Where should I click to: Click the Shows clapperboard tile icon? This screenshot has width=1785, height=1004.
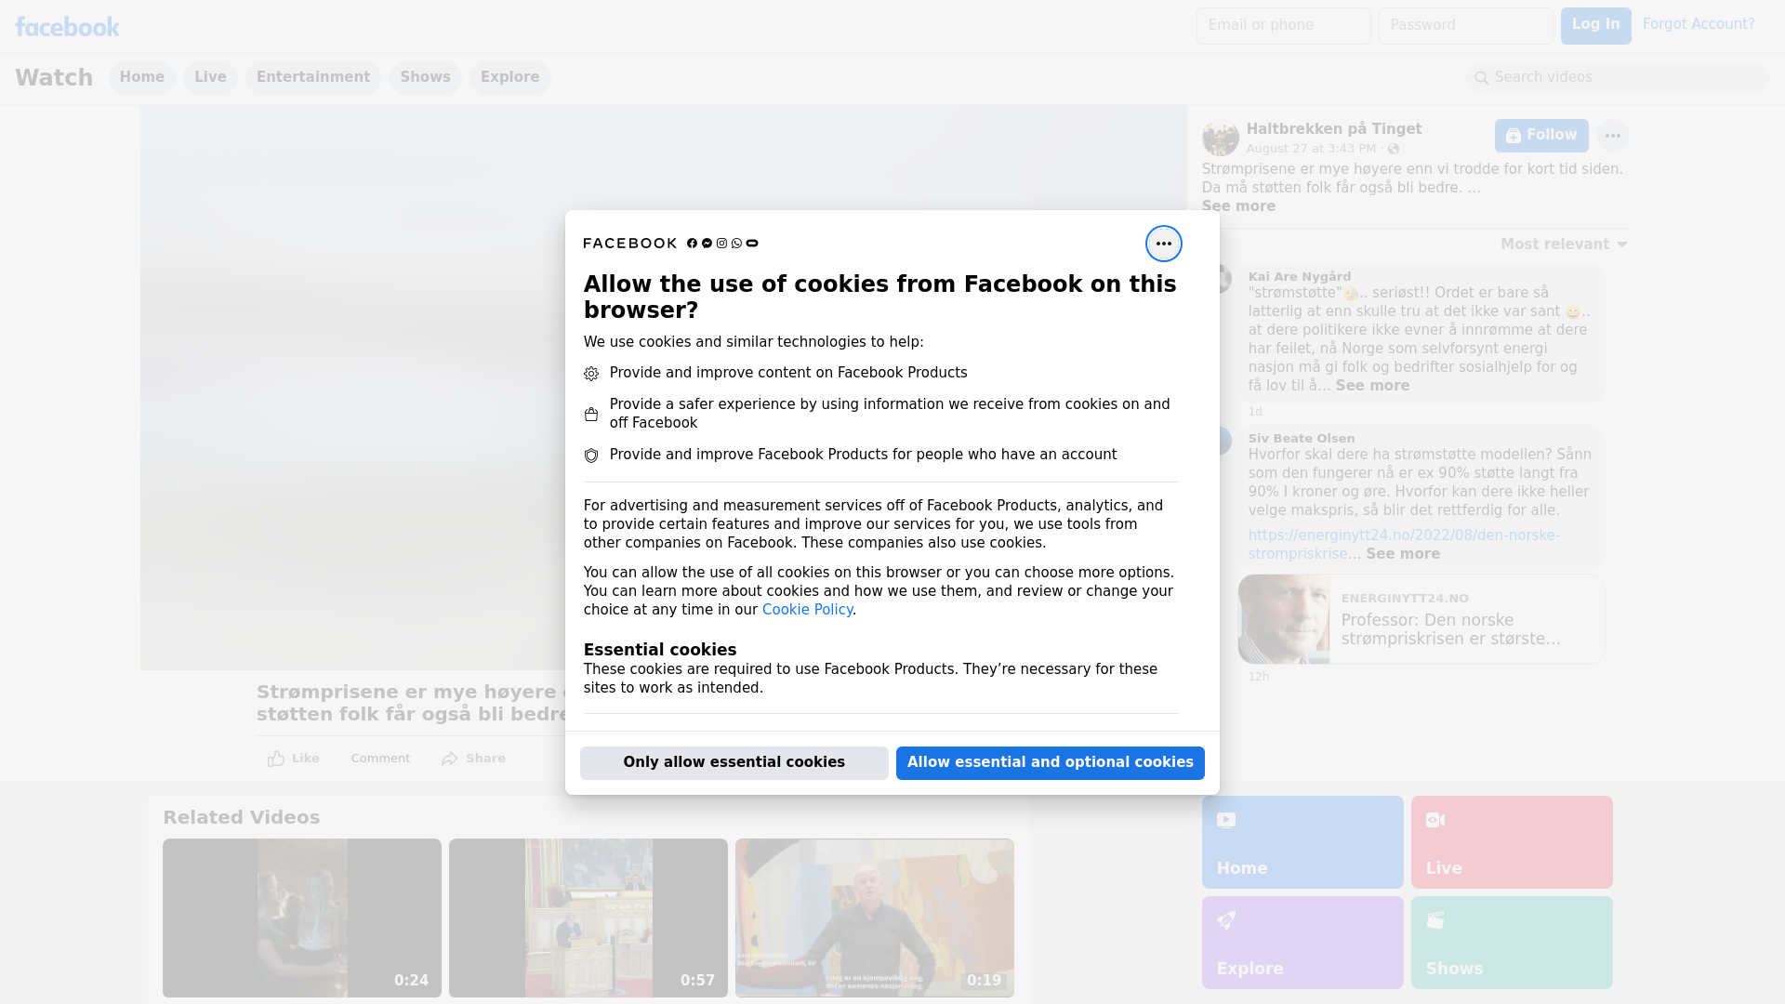coord(1435,920)
